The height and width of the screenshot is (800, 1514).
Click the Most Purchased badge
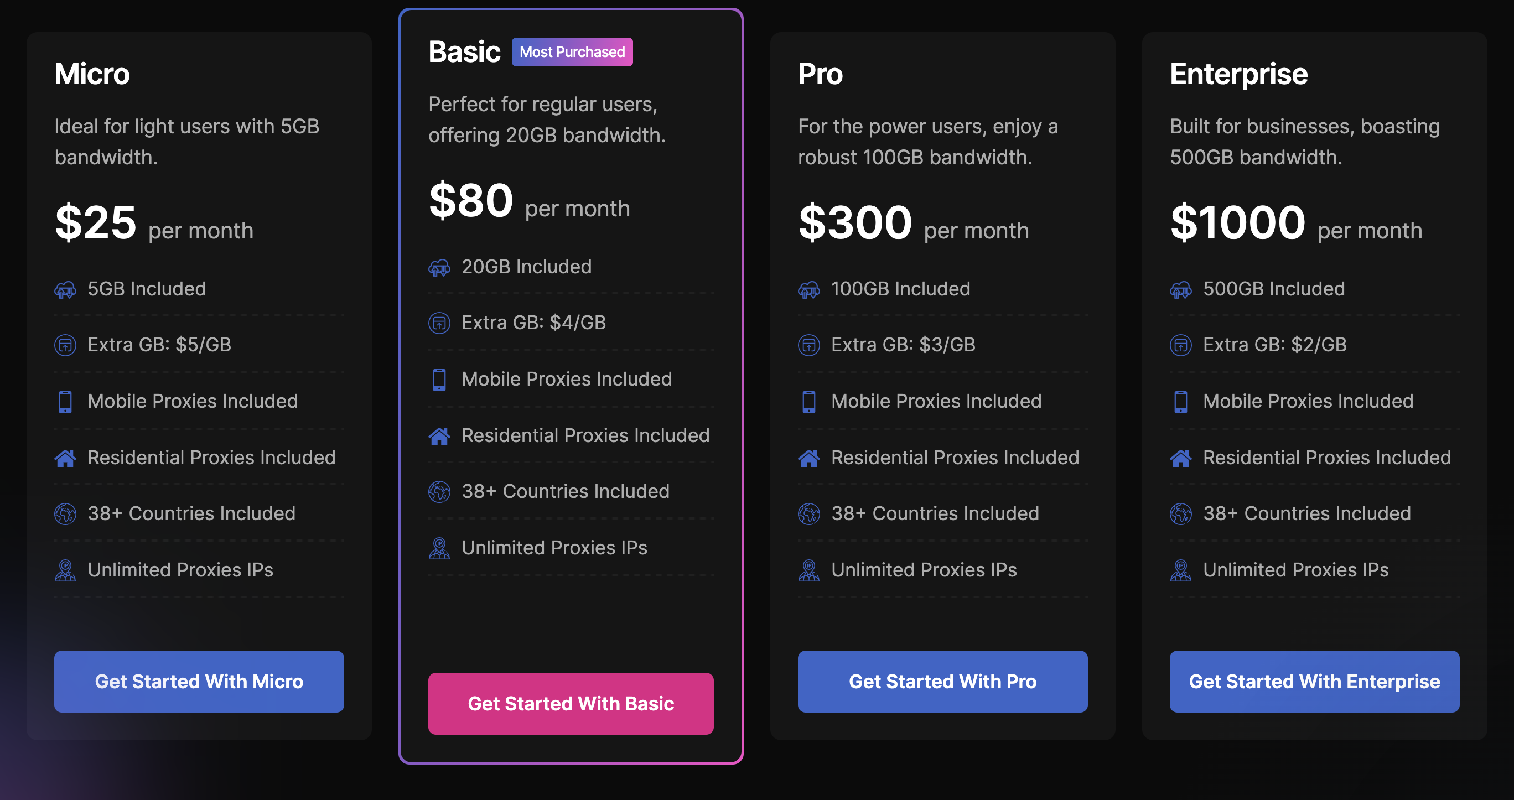point(571,51)
